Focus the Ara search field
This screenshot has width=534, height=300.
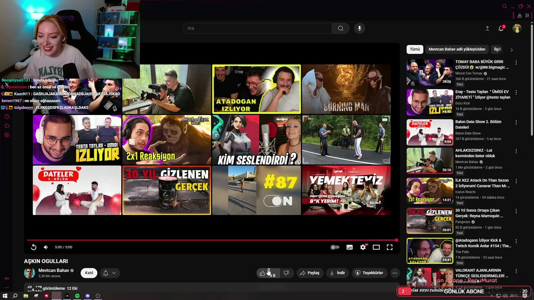tap(257, 28)
